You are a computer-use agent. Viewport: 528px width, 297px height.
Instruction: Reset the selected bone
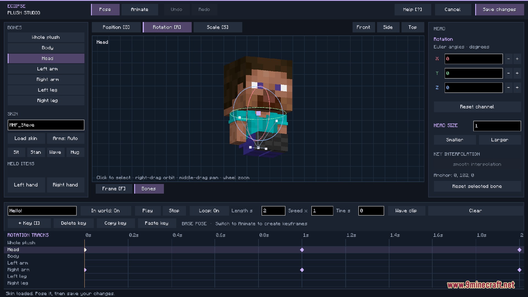[x=477, y=186]
